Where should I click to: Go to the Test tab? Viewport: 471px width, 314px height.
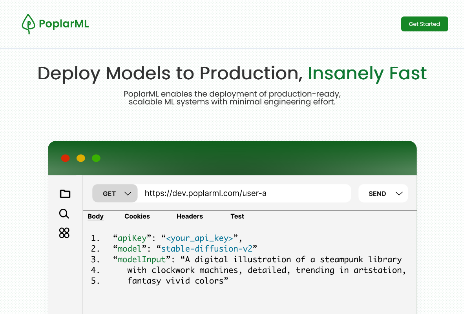237,216
